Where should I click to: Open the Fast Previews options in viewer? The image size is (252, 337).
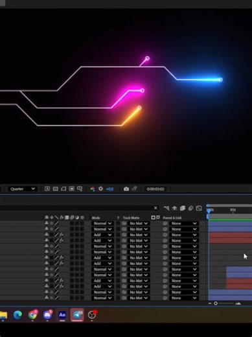[47, 189]
